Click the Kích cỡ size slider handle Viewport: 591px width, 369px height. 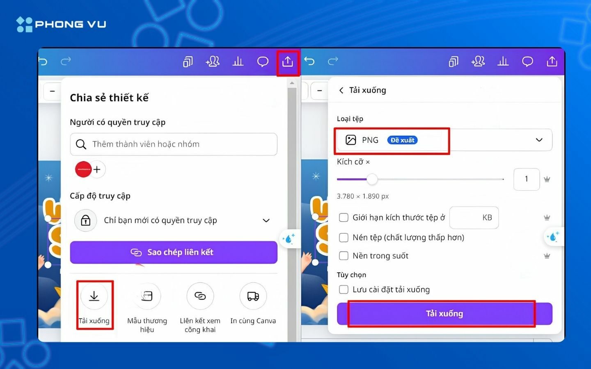[372, 179]
